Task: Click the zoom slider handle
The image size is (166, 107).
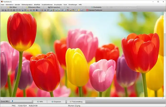Action: (x=13, y=101)
